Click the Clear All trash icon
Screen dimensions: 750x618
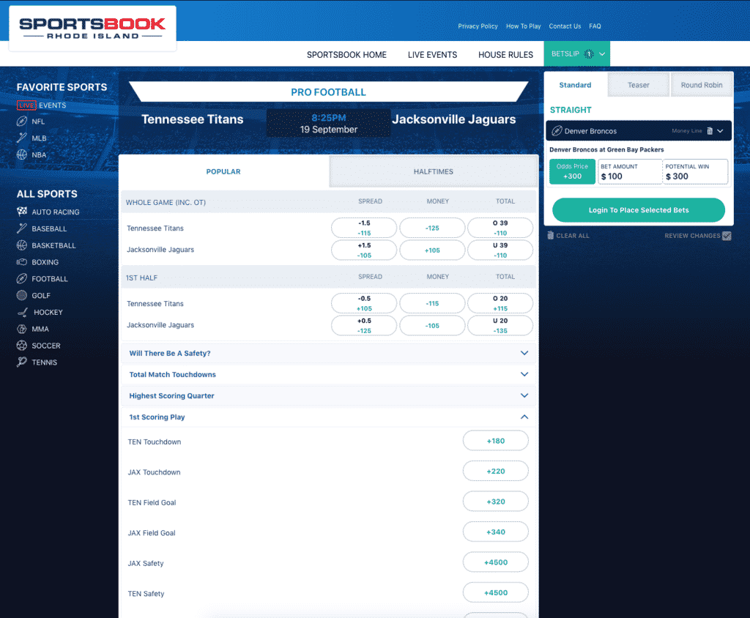click(x=551, y=235)
